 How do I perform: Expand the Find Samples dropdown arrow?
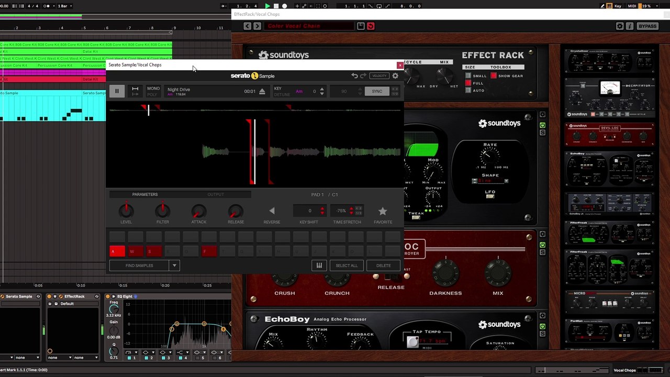pyautogui.click(x=174, y=265)
